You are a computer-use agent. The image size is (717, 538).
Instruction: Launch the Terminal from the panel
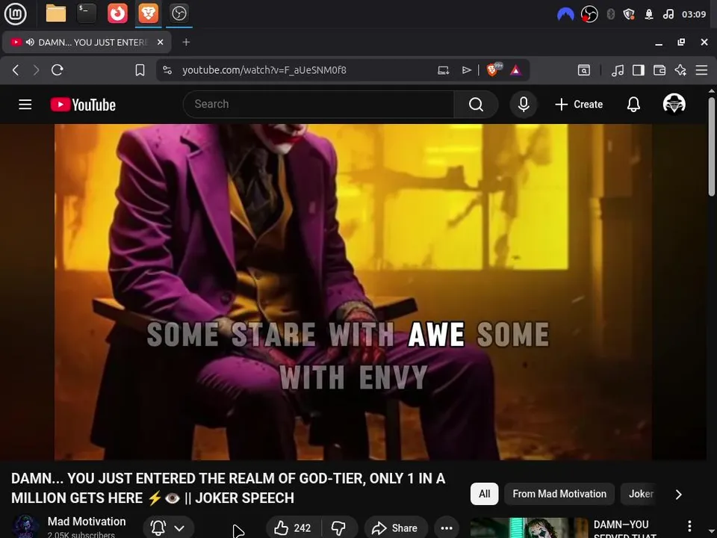pyautogui.click(x=87, y=13)
